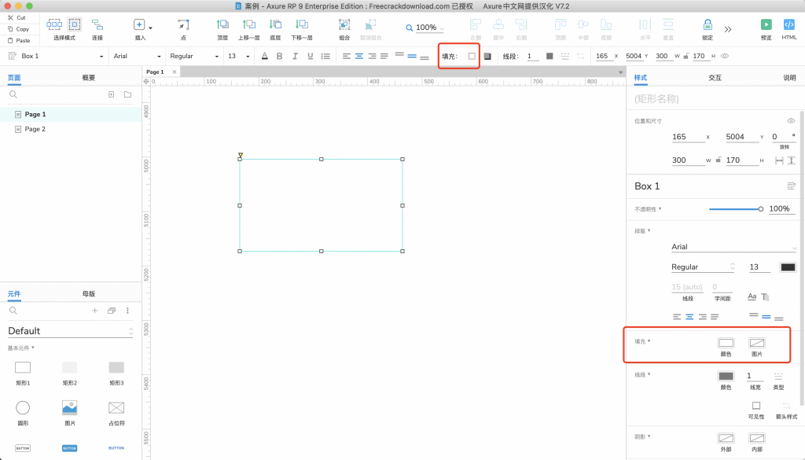The height and width of the screenshot is (460, 805).
Task: Switch to the 概要 (Outline) tab
Action: [89, 78]
